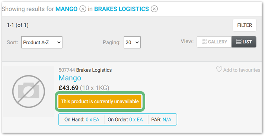This screenshot has height=136, width=265.
Task: Click the heart icon beside Add to favourites
Action: [219, 69]
